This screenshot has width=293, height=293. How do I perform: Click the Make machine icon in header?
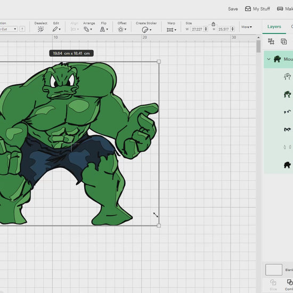click(x=280, y=9)
